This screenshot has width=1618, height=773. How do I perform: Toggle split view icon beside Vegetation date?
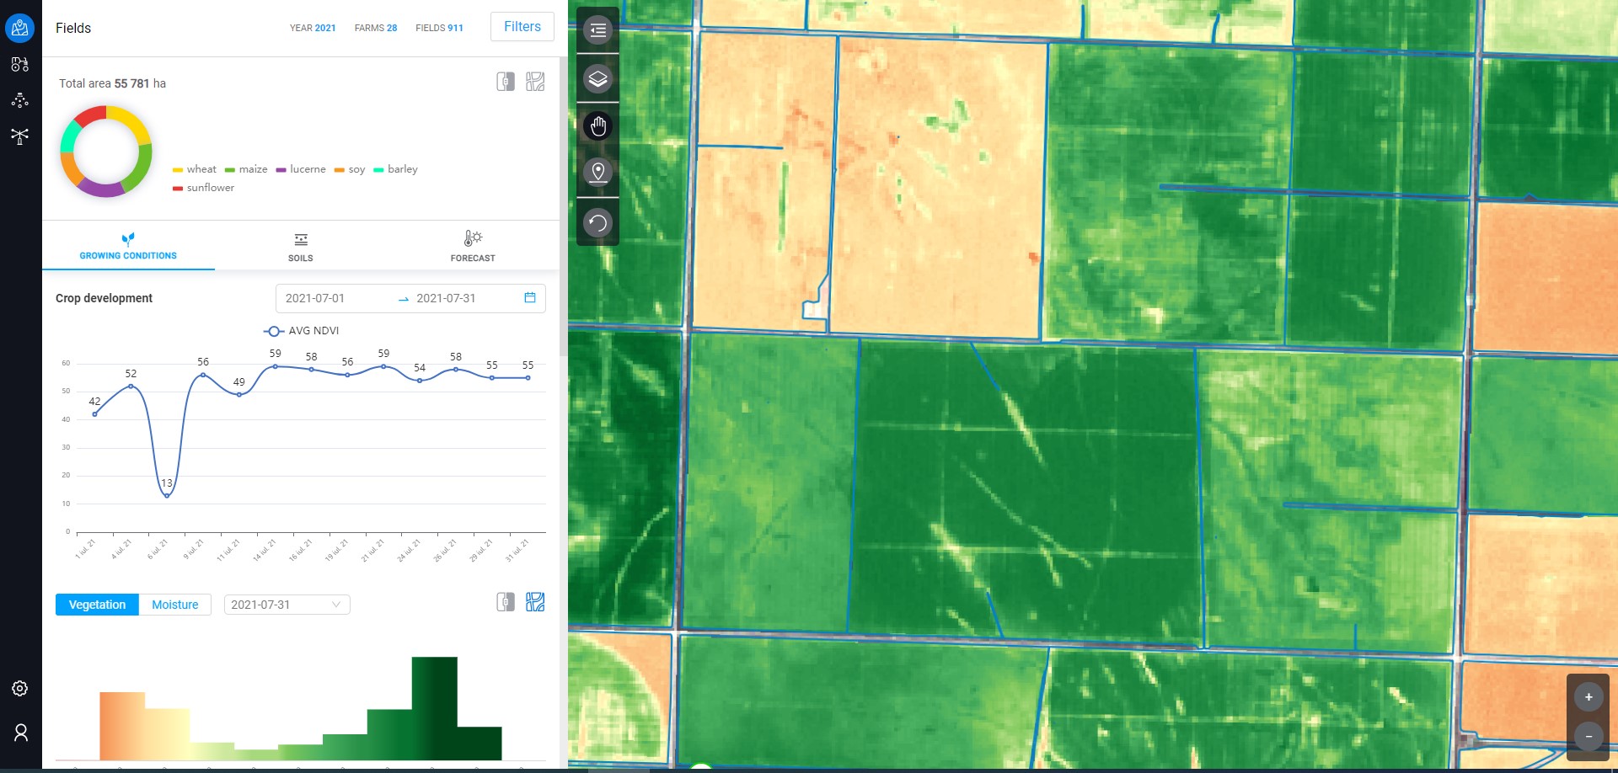tap(506, 602)
